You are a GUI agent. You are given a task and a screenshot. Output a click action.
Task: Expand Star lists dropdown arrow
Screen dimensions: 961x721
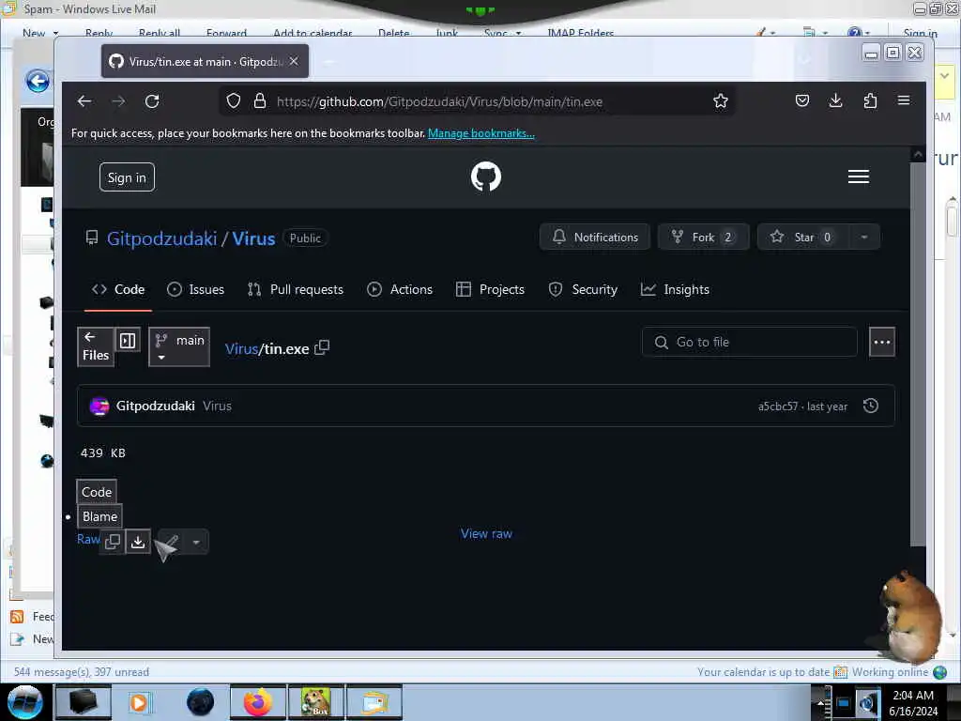[x=863, y=238]
